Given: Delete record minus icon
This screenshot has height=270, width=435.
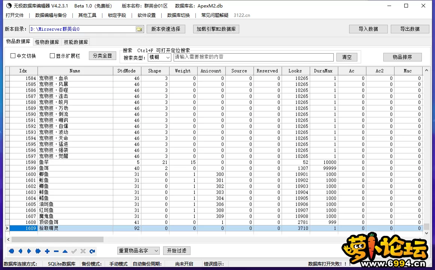Looking at the screenshot, I should (x=56, y=251).
